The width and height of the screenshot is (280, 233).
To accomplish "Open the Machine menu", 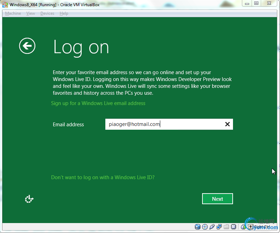I will pos(13,13).
